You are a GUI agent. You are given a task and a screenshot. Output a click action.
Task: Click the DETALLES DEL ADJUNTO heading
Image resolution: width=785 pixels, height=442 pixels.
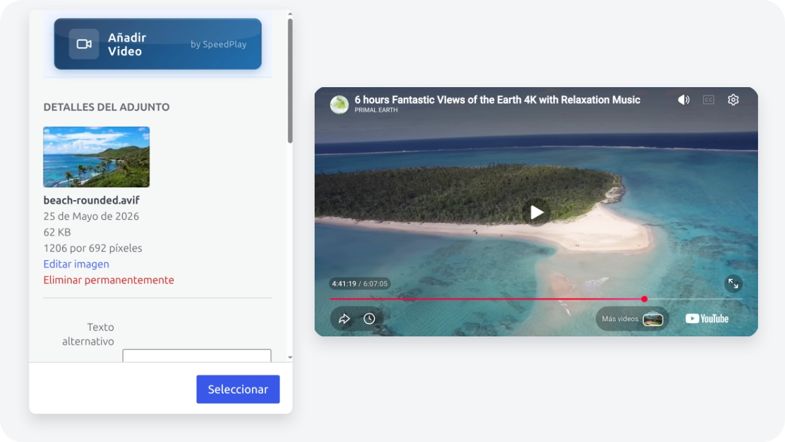pyautogui.click(x=107, y=107)
